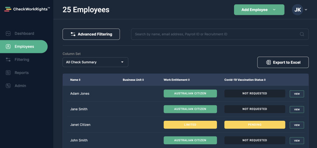Click Janet Citizen's yellow LIMITED status badge
Screen dimensions: 317x148
(x=190, y=125)
